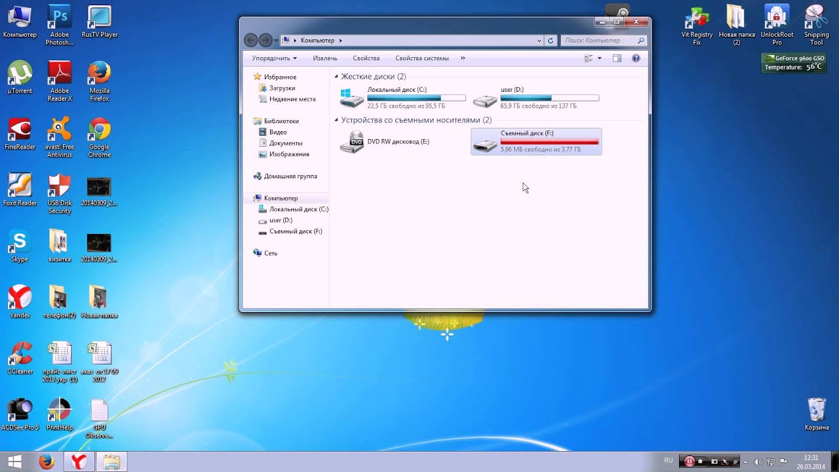Select the CCleaner desktop shortcut
The width and height of the screenshot is (839, 472).
click(20, 359)
